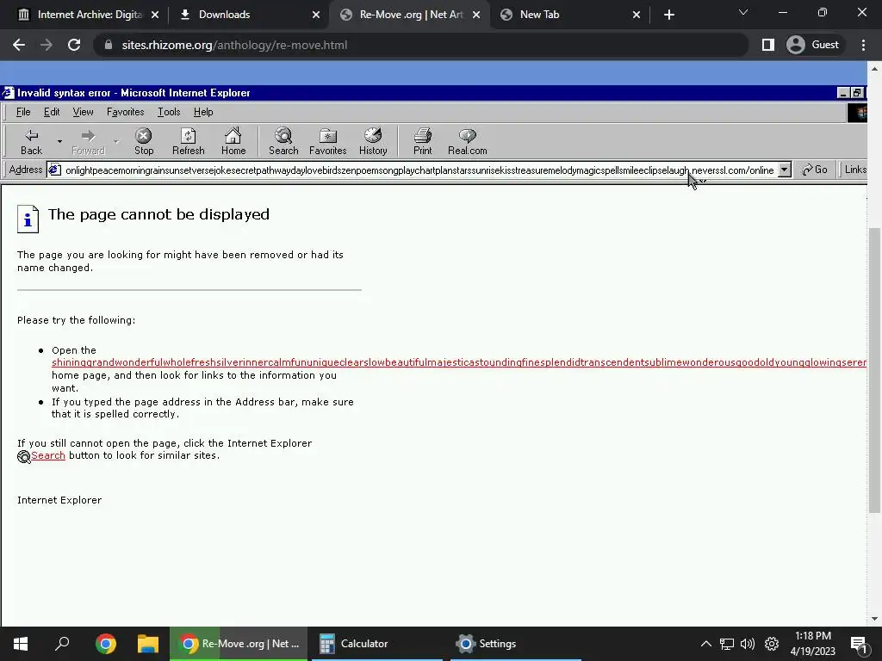The image size is (882, 661).
Task: Expand the IE address bar dropdown arrow
Action: 784,170
